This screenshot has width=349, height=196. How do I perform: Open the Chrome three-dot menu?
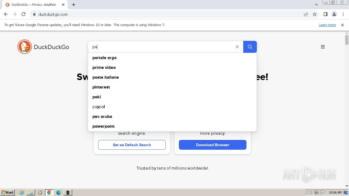pyautogui.click(x=343, y=14)
